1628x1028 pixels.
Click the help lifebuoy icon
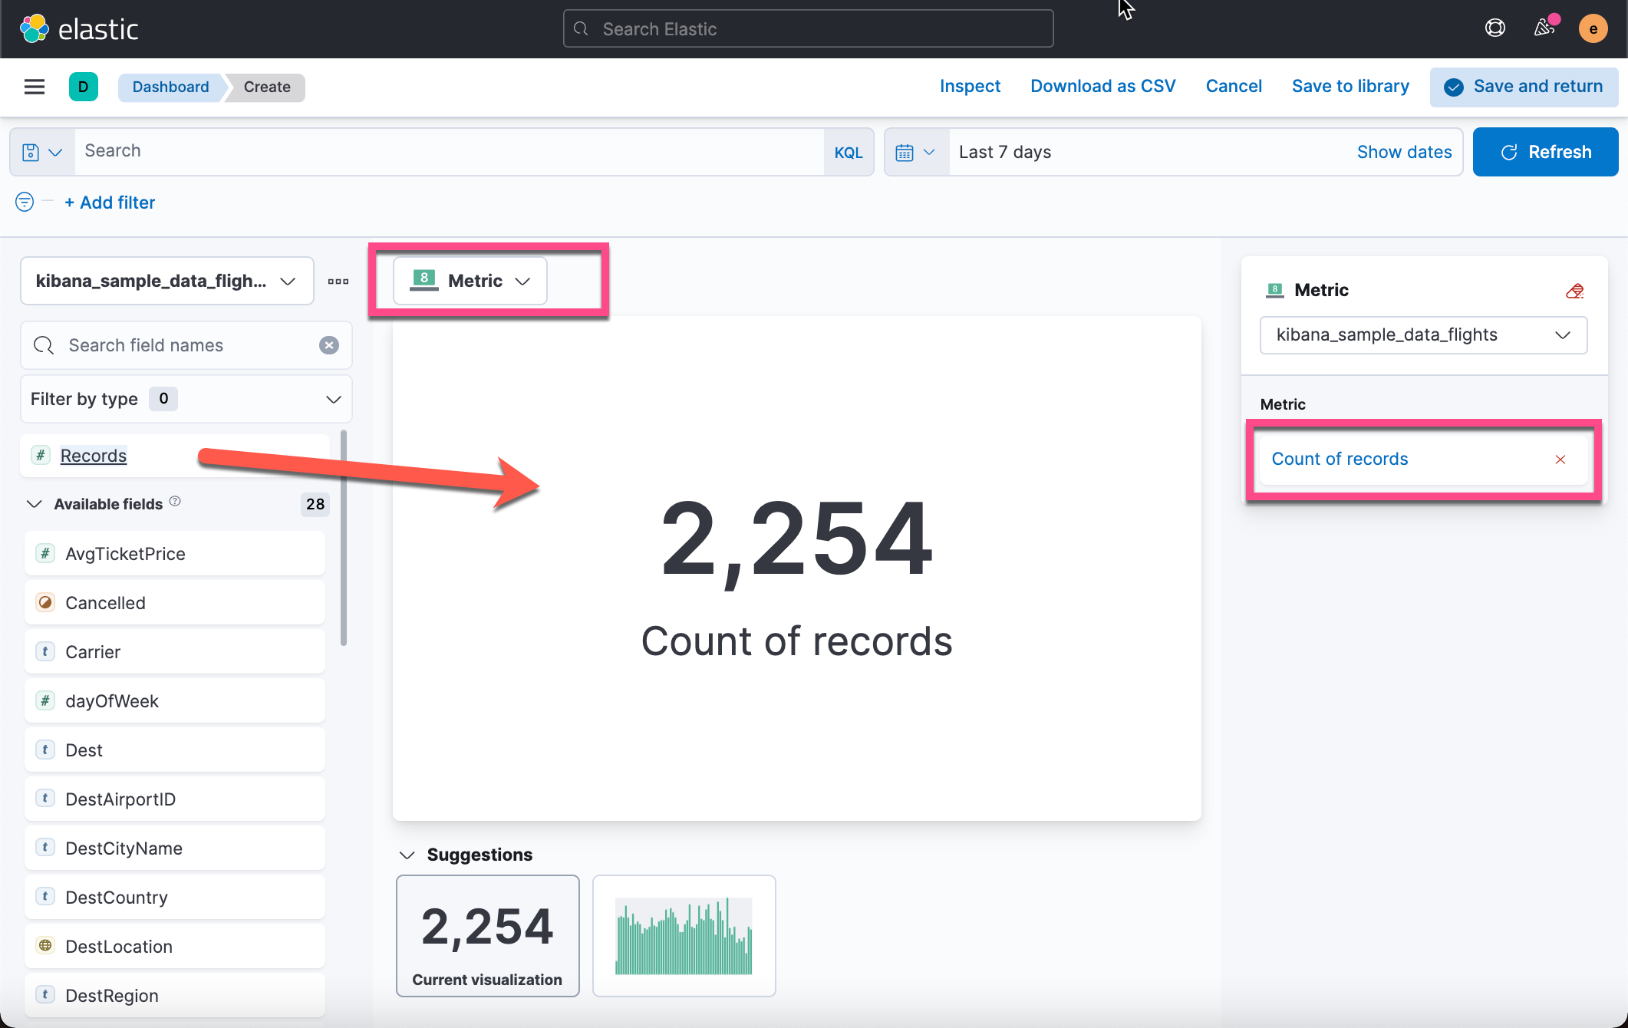(1495, 29)
